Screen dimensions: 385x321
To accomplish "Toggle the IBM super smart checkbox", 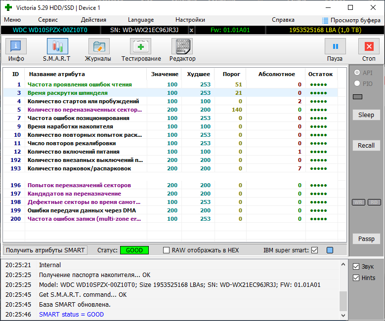I will (314, 250).
